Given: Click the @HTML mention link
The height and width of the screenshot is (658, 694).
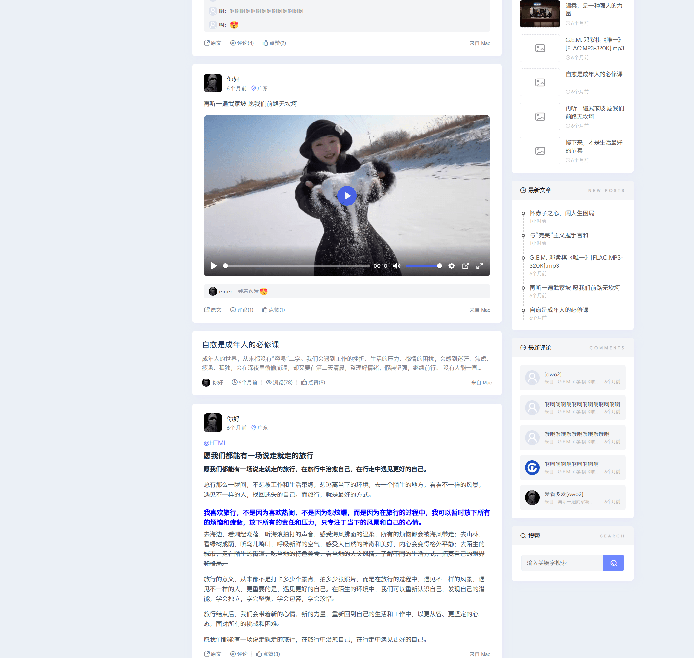Looking at the screenshot, I should pyautogui.click(x=215, y=443).
